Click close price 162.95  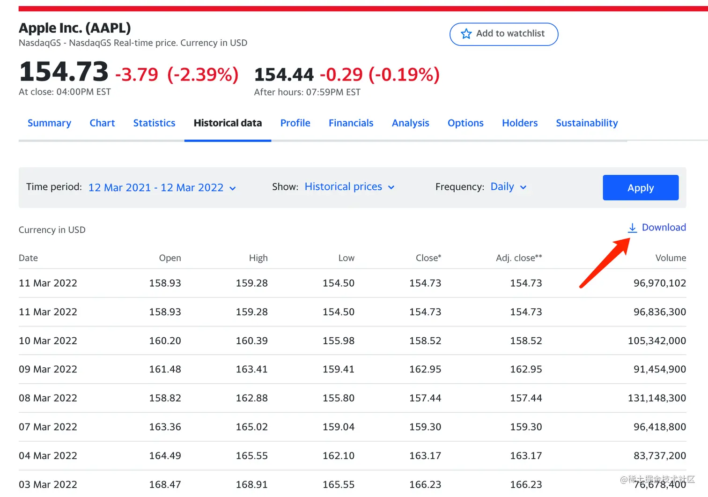pos(425,369)
